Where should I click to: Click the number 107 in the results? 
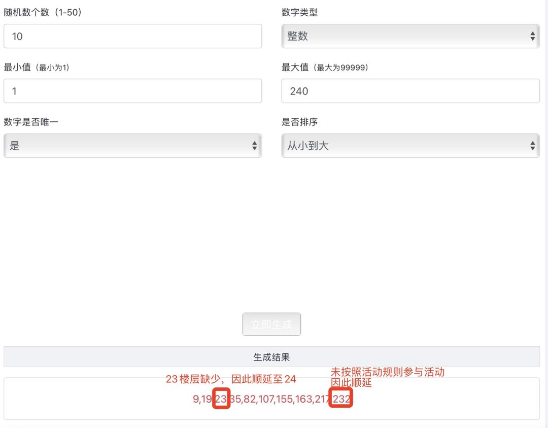266,400
